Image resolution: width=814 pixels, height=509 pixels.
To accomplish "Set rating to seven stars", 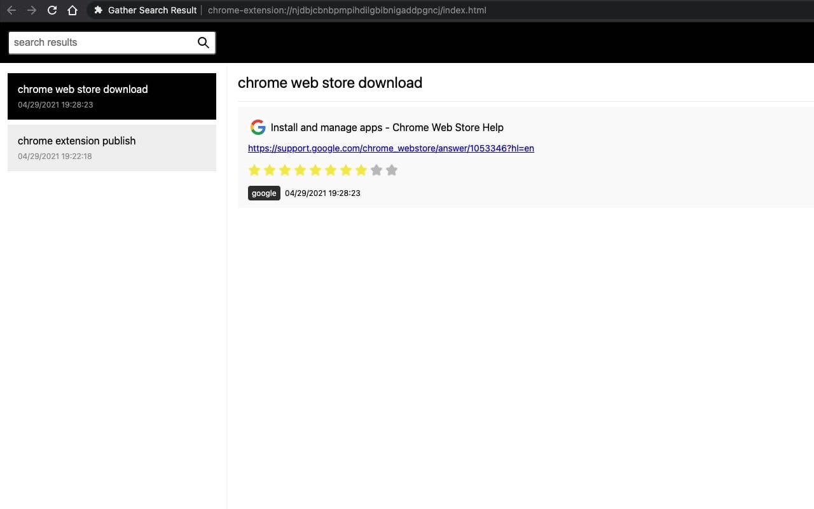I will (346, 170).
